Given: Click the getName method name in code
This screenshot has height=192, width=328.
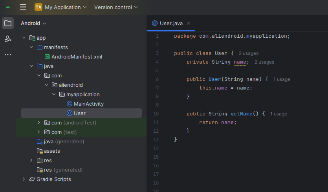Looking at the screenshot, I should click(x=242, y=114).
